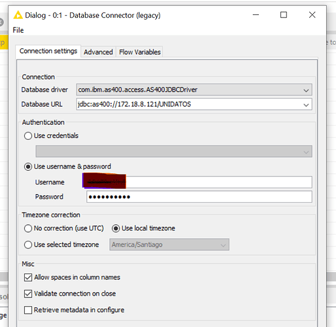The height and width of the screenshot is (327, 336).
Task: Click into the Password input field
Action: point(199,197)
